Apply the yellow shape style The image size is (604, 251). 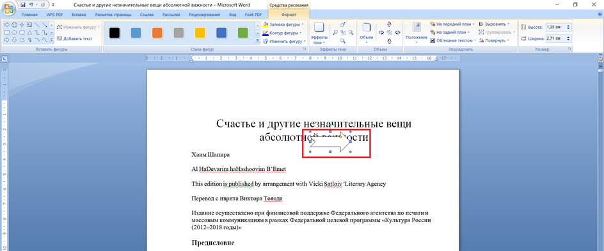tap(200, 33)
